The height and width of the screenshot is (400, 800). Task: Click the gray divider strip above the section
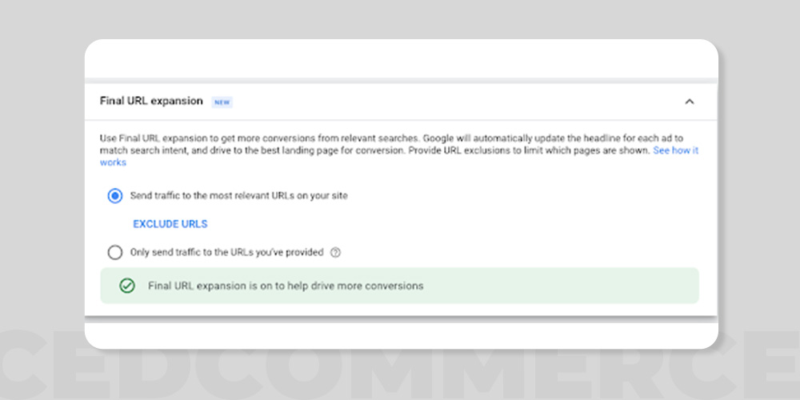point(401,81)
